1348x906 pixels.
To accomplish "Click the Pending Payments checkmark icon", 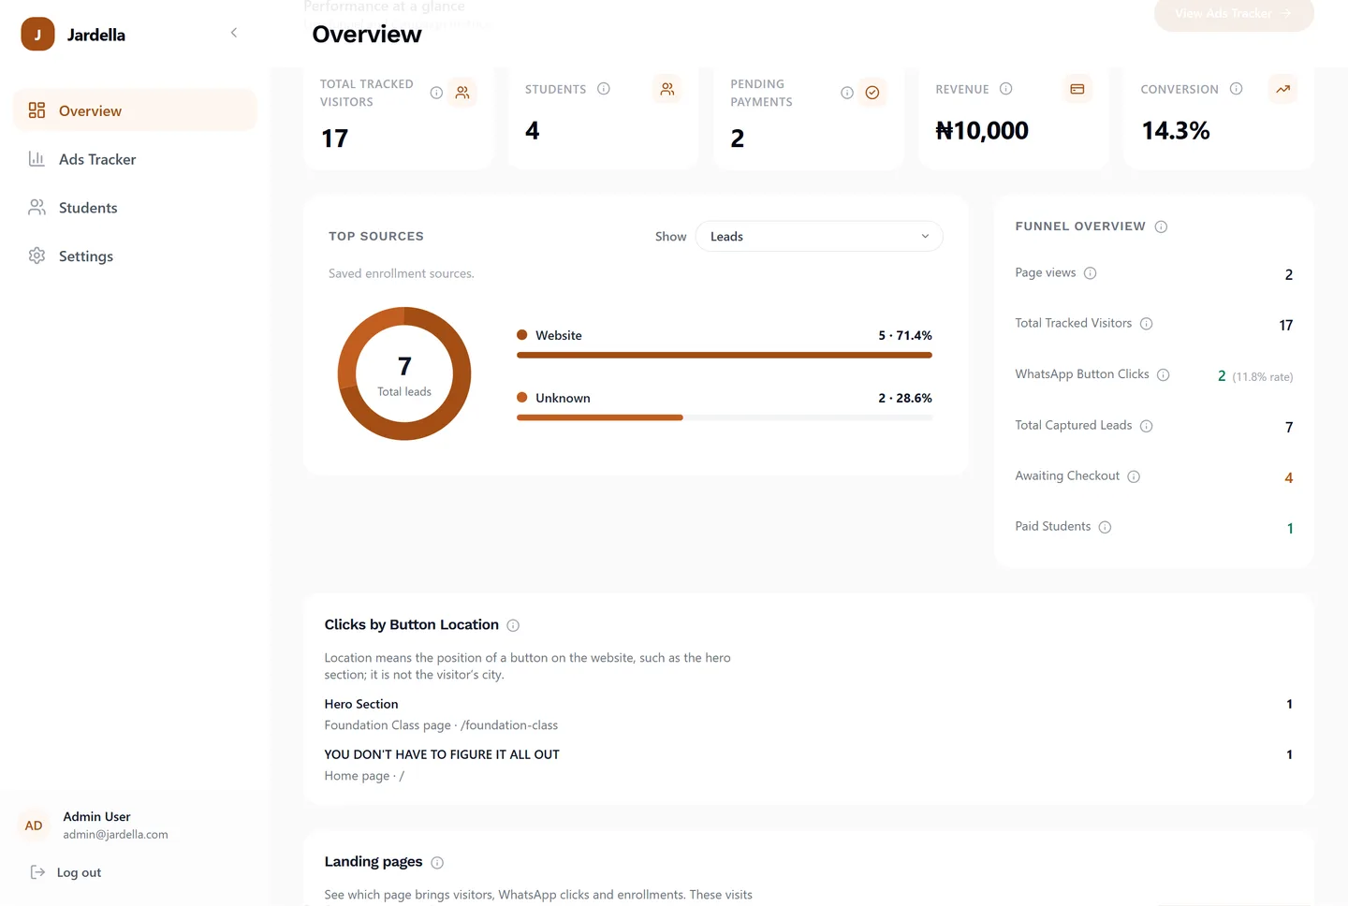I will 872,93.
